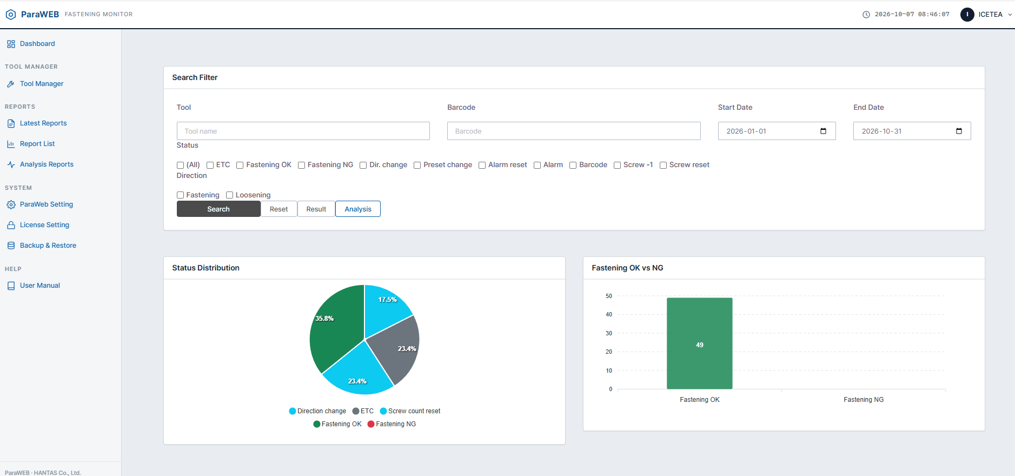The height and width of the screenshot is (476, 1015).
Task: Expand the ICETEA user menu chevron
Action: pyautogui.click(x=1010, y=15)
